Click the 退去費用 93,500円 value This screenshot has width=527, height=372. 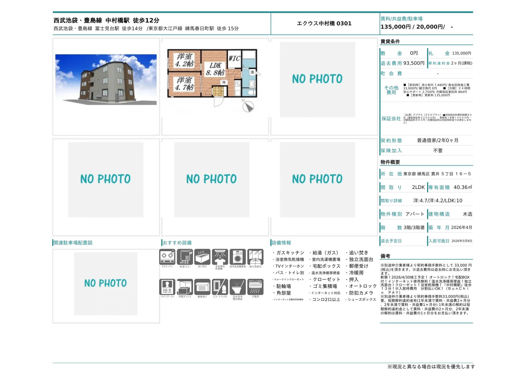click(414, 63)
